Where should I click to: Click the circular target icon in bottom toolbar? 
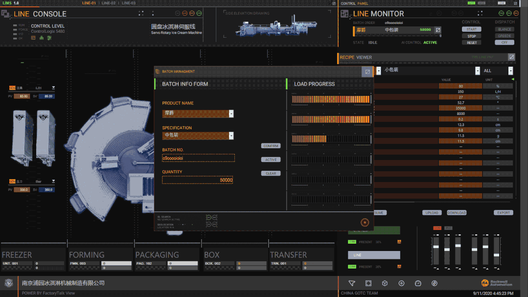tap(402, 283)
